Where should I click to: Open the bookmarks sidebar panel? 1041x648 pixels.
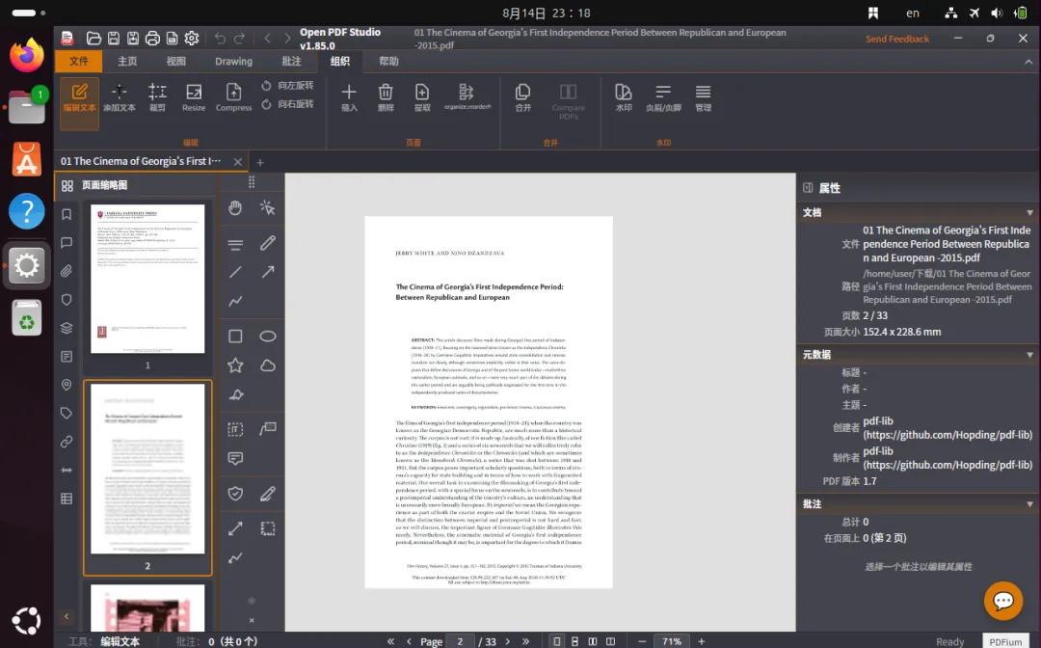coord(67,214)
